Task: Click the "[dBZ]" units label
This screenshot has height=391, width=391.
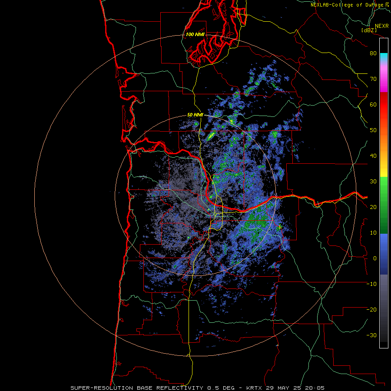Action: [x=369, y=30]
